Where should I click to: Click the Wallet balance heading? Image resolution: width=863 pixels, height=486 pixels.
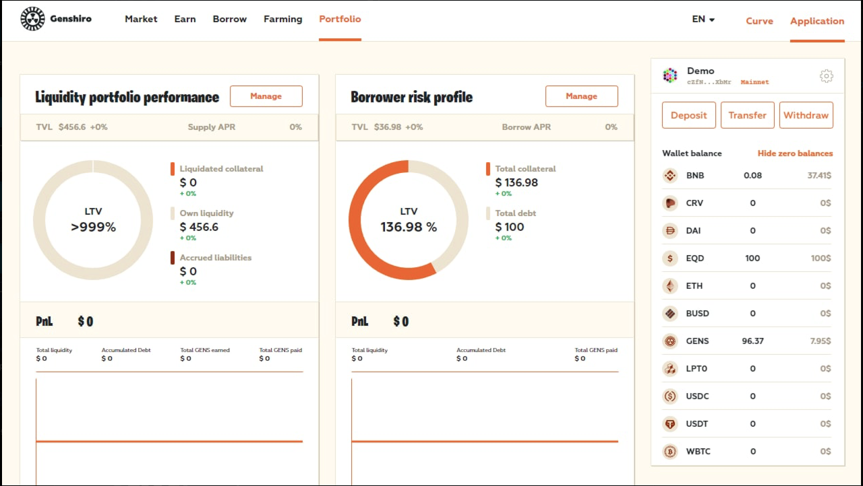[x=692, y=153]
